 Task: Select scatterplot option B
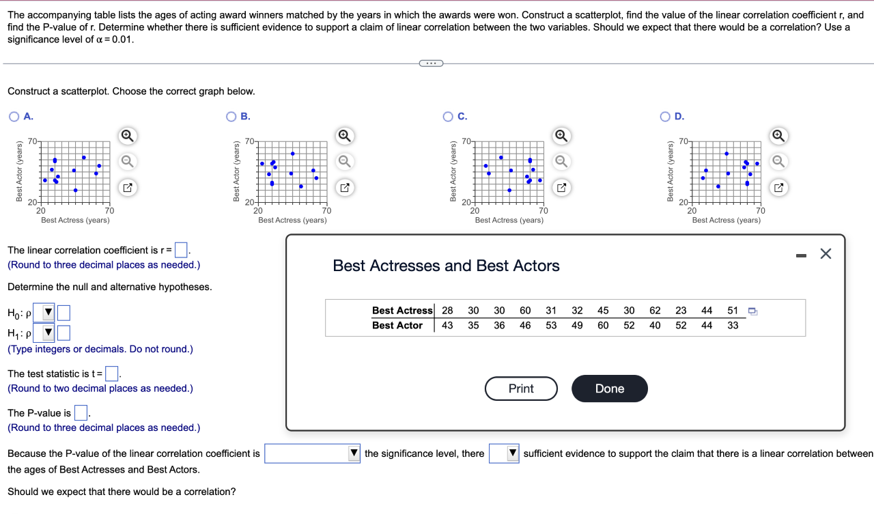pos(231,116)
